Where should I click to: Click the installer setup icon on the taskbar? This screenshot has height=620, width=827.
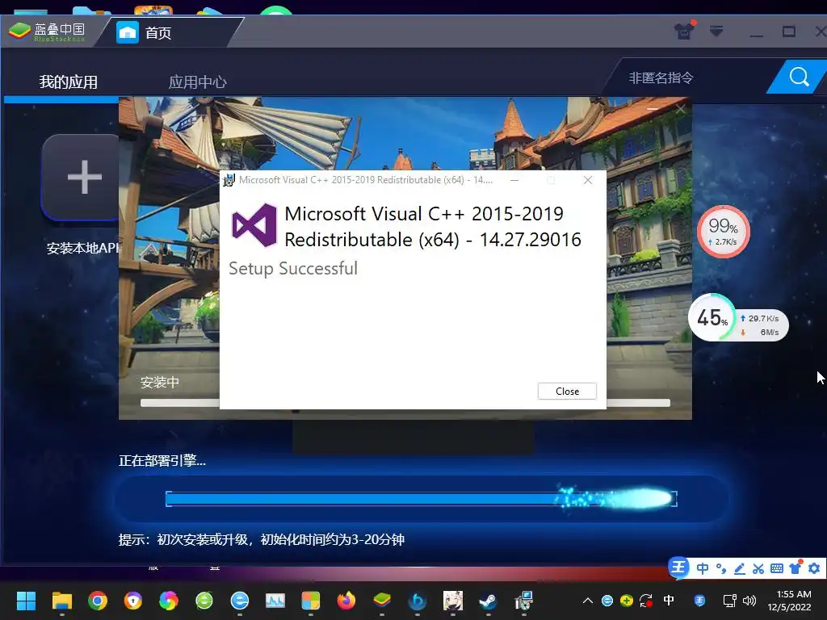click(x=523, y=601)
